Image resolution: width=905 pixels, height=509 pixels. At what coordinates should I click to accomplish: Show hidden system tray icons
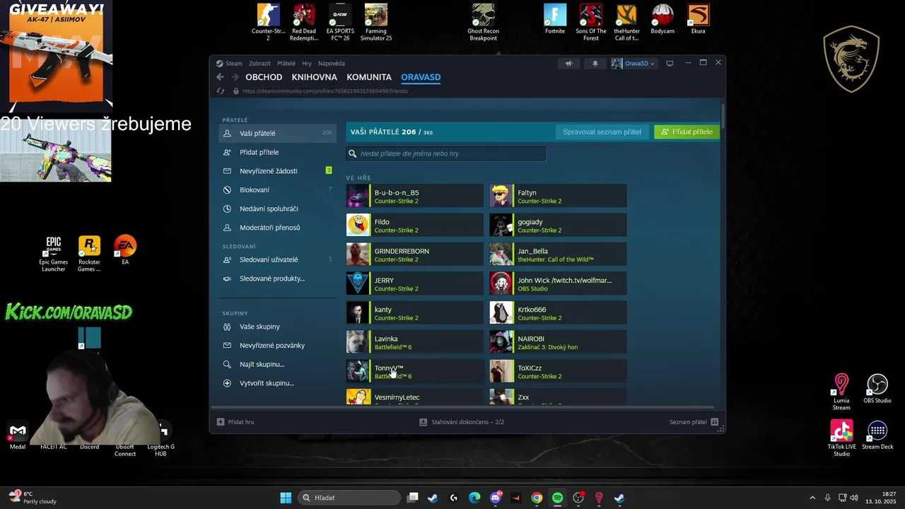(x=812, y=498)
